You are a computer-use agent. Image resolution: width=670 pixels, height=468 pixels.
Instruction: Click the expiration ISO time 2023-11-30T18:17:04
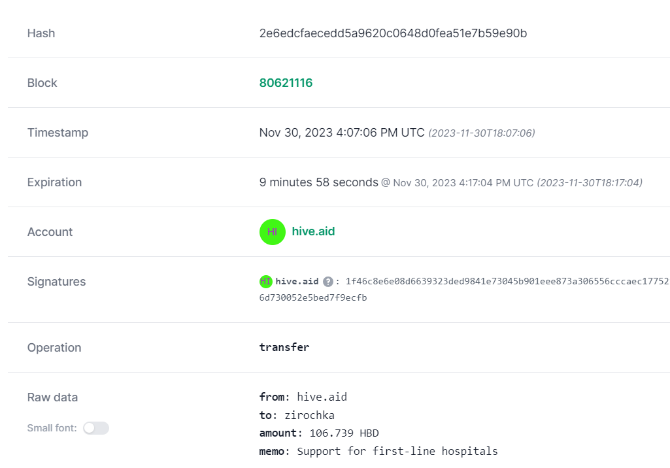coord(590,182)
